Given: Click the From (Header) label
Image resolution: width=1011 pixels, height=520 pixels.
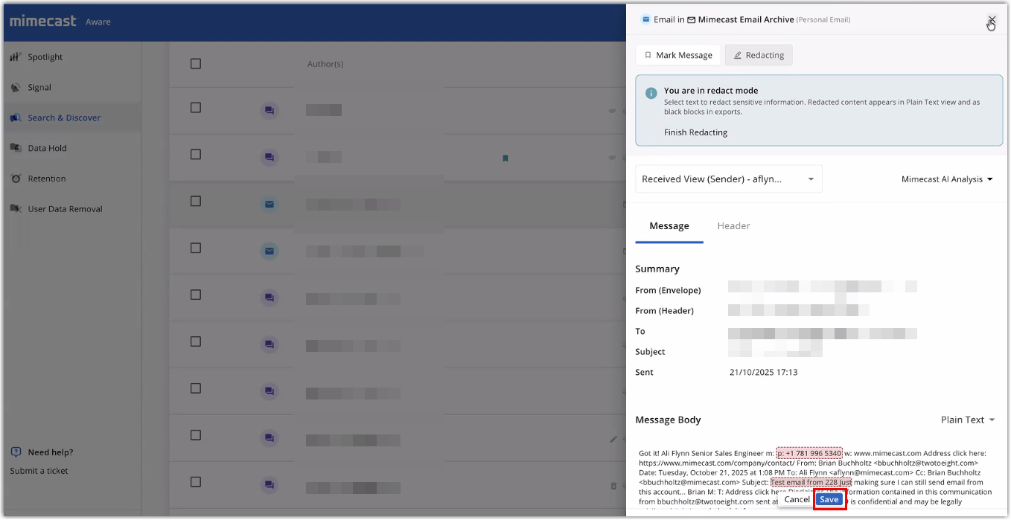Looking at the screenshot, I should pyautogui.click(x=664, y=311).
